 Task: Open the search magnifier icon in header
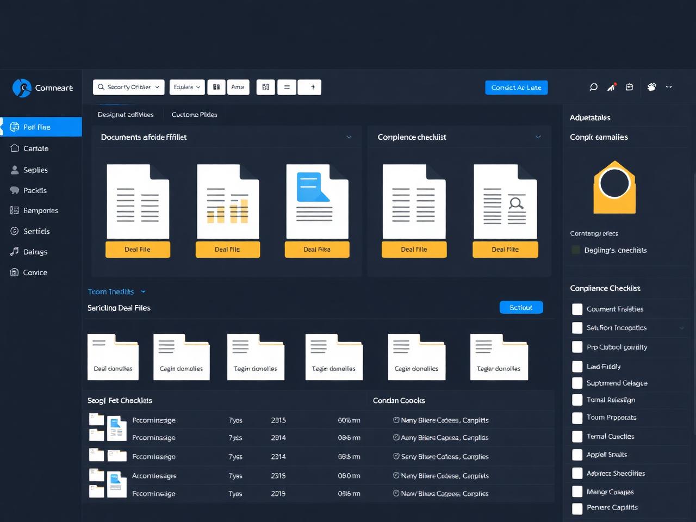594,87
